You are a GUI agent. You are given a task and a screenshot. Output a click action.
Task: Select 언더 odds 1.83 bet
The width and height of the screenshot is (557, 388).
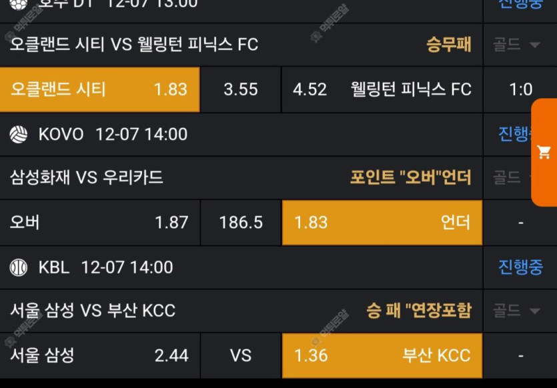[382, 223]
